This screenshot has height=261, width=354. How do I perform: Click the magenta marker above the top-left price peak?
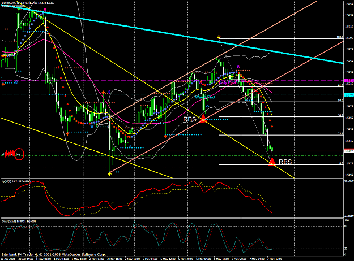point(45,10)
